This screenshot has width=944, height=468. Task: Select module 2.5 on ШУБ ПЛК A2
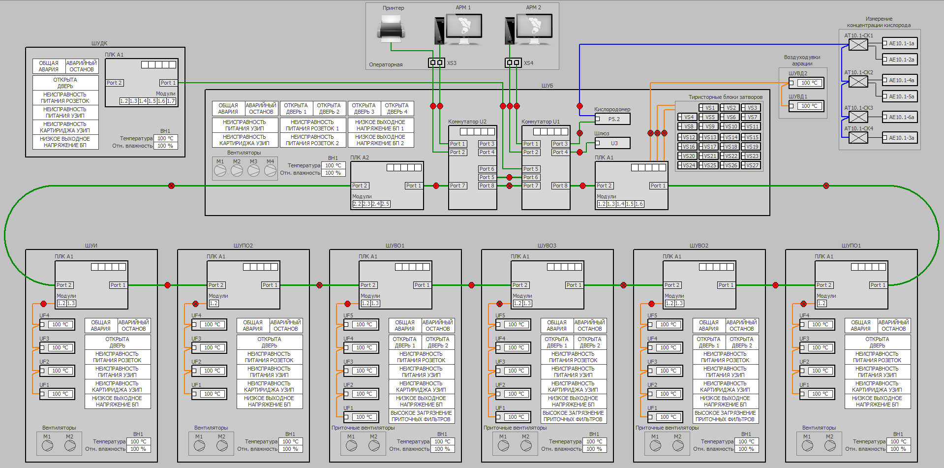pyautogui.click(x=385, y=204)
